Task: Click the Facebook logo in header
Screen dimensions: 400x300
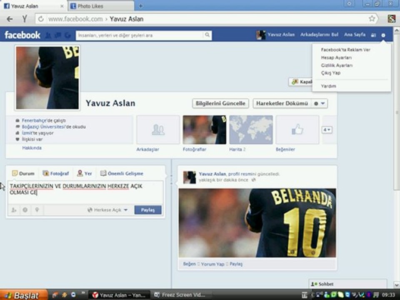Action: (x=22, y=35)
